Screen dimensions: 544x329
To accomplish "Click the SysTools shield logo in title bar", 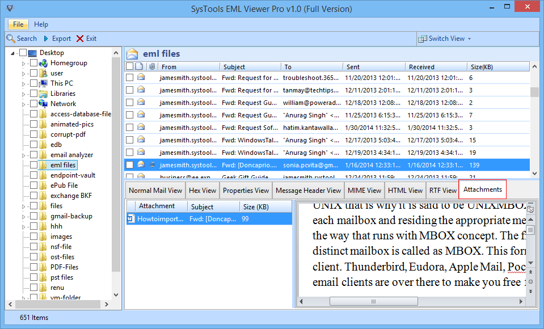I will (10, 8).
